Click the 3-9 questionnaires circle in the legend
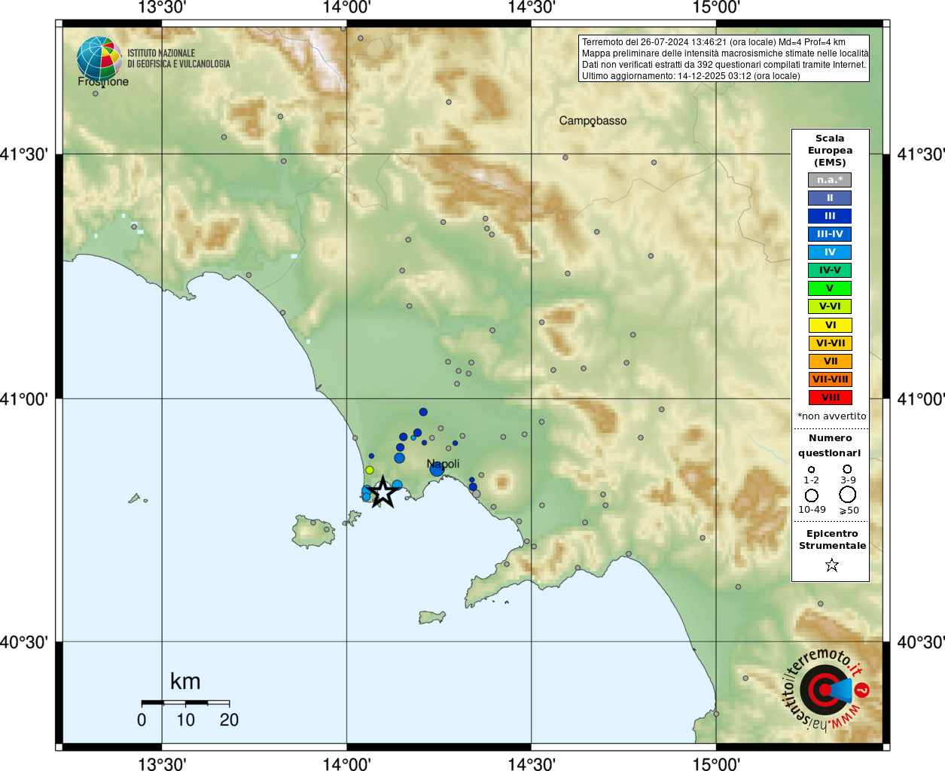 [x=847, y=468]
